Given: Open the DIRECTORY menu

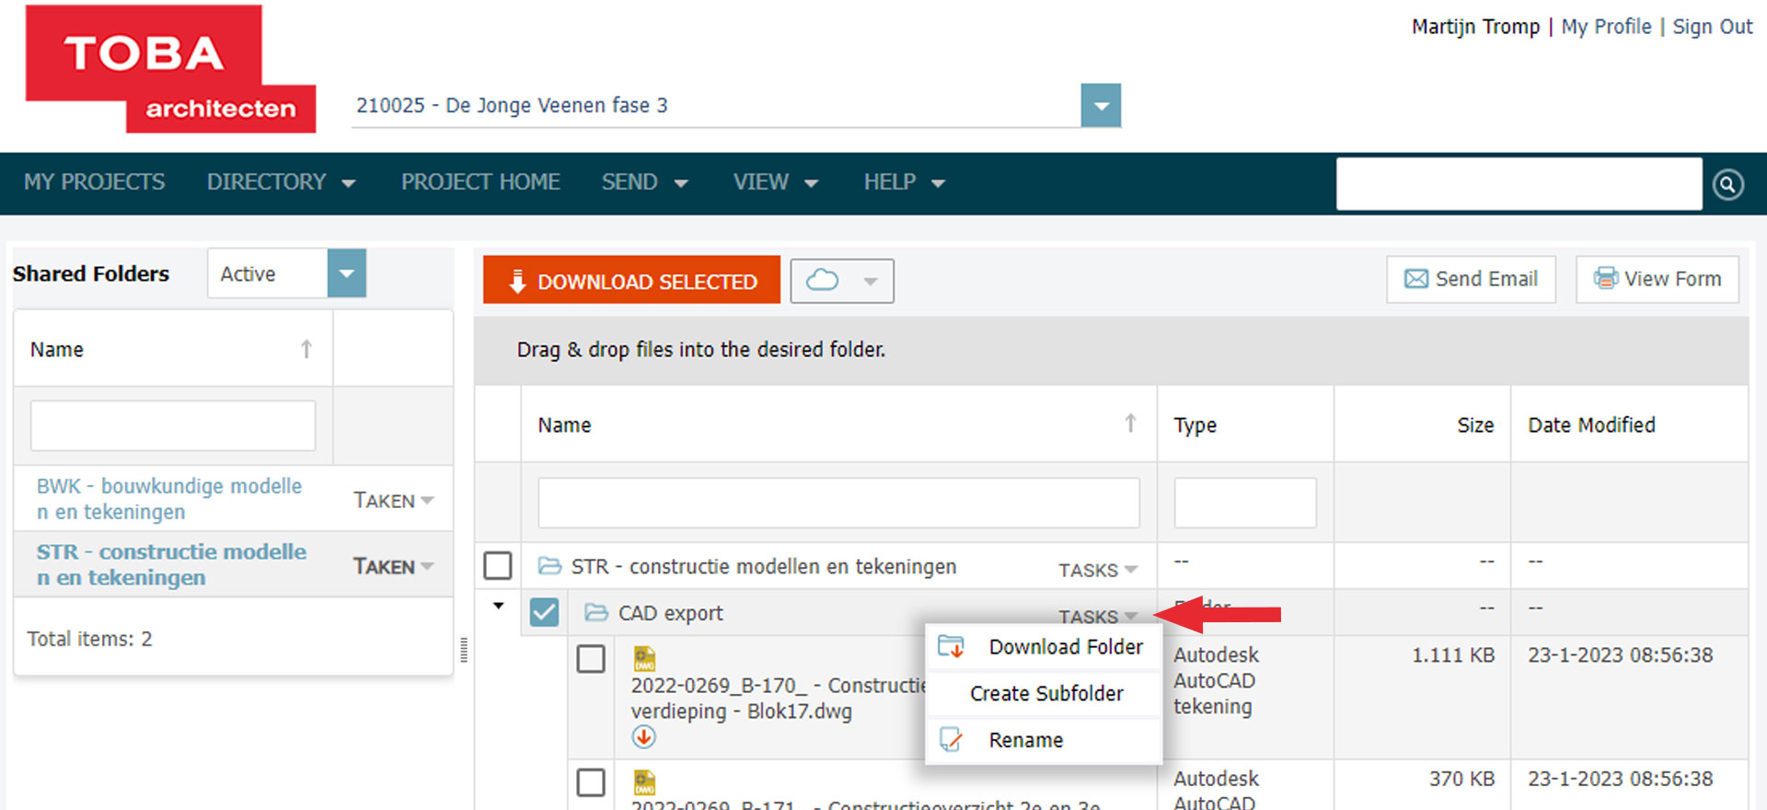Looking at the screenshot, I should [281, 182].
